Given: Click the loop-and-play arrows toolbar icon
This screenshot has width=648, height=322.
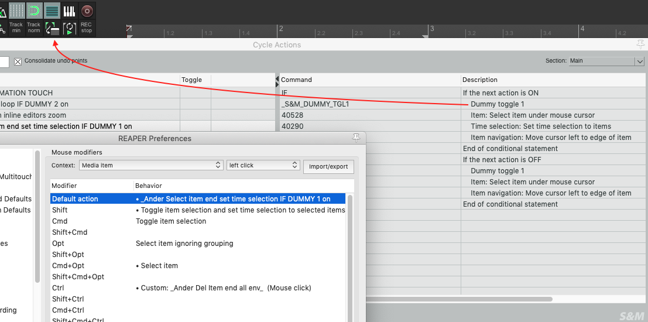Looking at the screenshot, I should 70,28.
